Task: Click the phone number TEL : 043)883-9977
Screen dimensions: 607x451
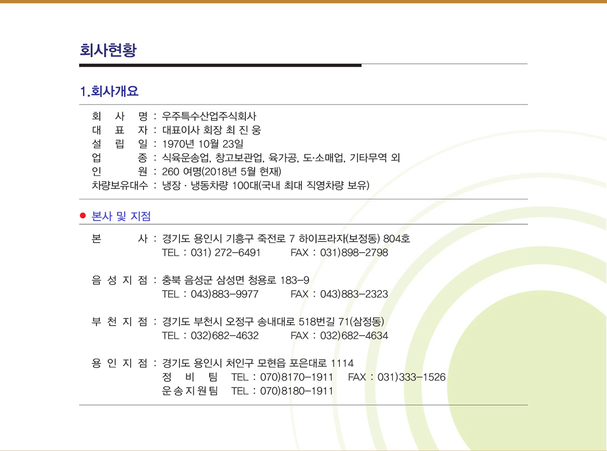Action: 210,294
